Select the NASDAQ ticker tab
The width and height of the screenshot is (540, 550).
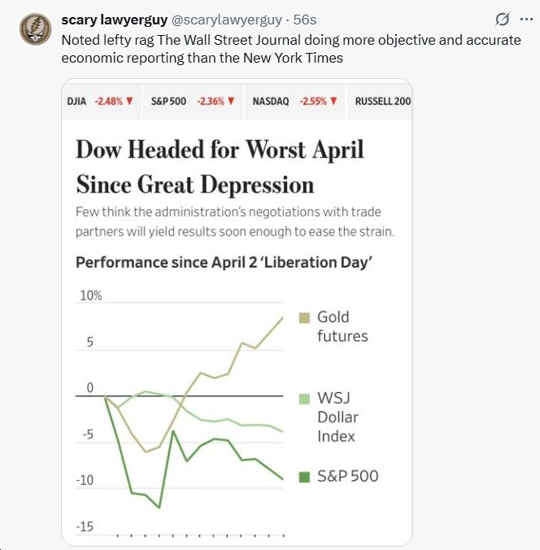[294, 102]
